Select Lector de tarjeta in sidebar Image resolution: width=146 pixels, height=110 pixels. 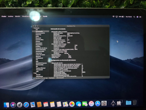coord(40,55)
